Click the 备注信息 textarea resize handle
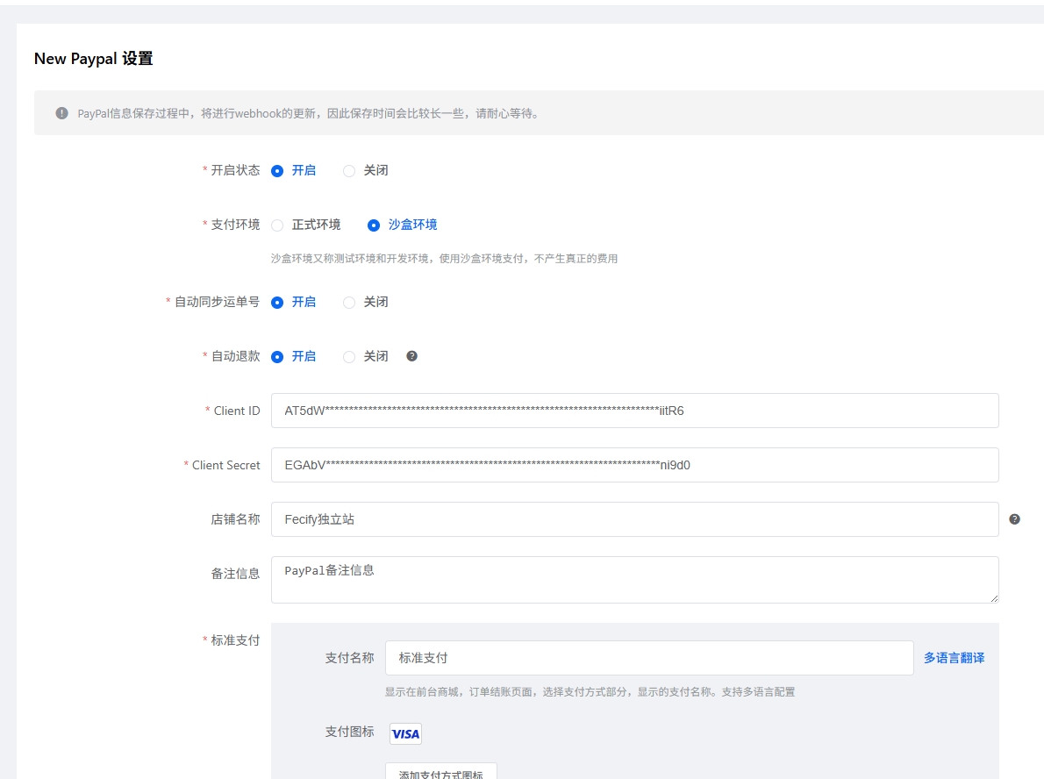The height and width of the screenshot is (779, 1044). (x=994, y=598)
